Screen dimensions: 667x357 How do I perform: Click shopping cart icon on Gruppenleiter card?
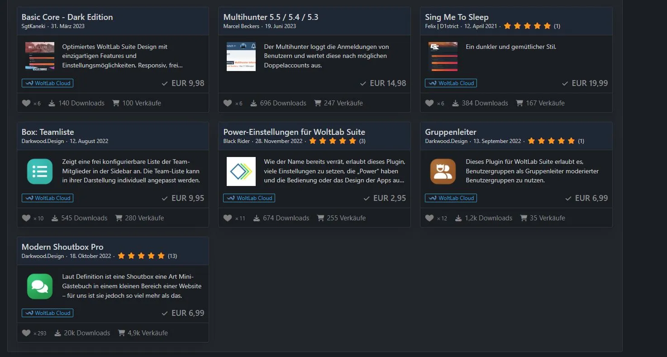coord(524,218)
